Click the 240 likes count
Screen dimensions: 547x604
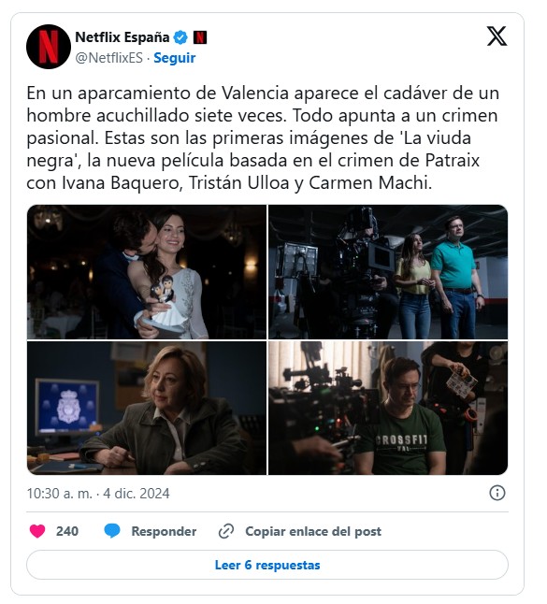(67, 532)
